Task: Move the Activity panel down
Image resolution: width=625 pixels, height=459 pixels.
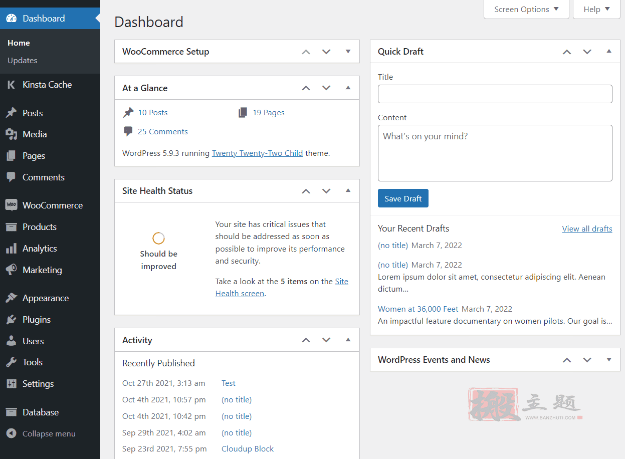Action: coord(326,340)
